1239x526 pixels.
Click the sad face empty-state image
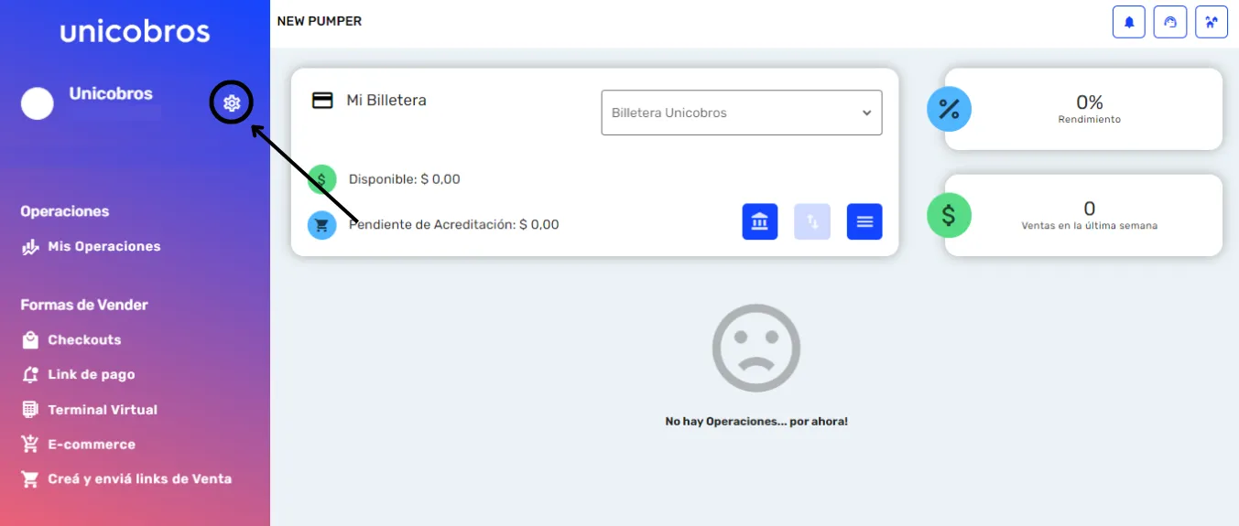pyautogui.click(x=756, y=349)
